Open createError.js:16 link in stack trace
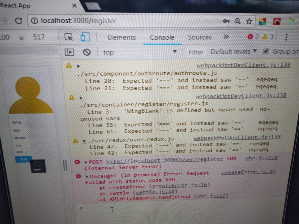The height and width of the screenshot is (224, 299). point(179,185)
